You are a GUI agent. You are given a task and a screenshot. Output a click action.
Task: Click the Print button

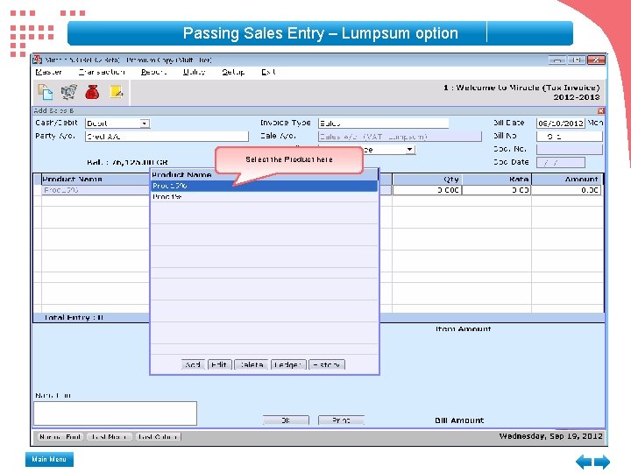tap(341, 420)
